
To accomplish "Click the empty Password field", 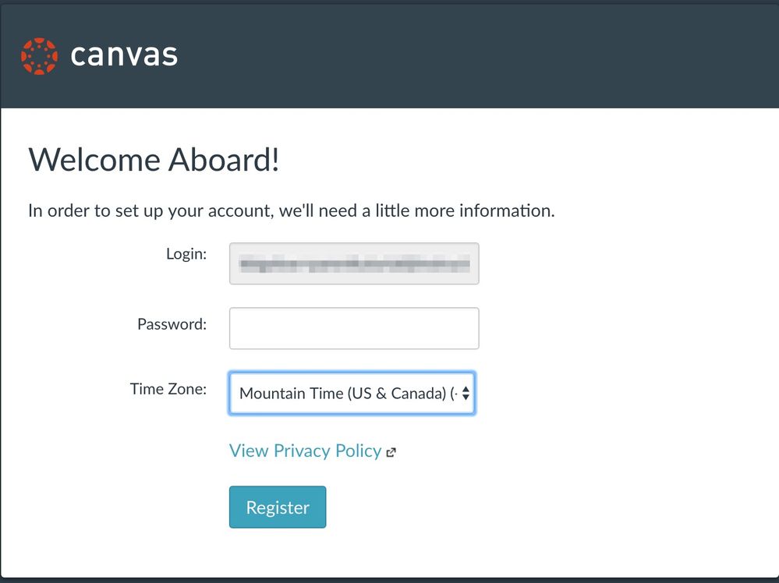I will tap(353, 327).
